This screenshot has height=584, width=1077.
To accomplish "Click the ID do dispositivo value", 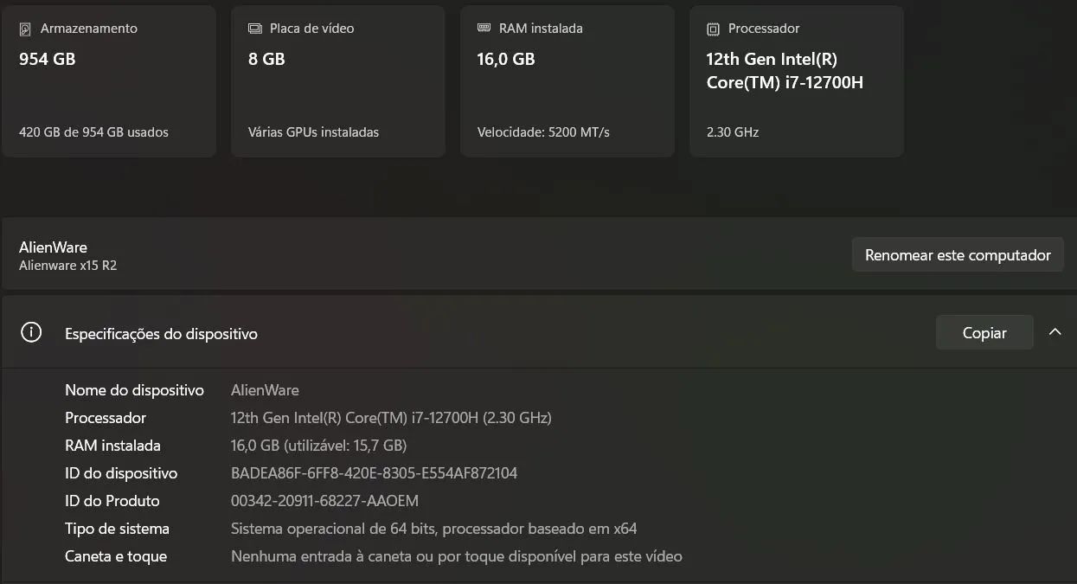I will coord(373,473).
